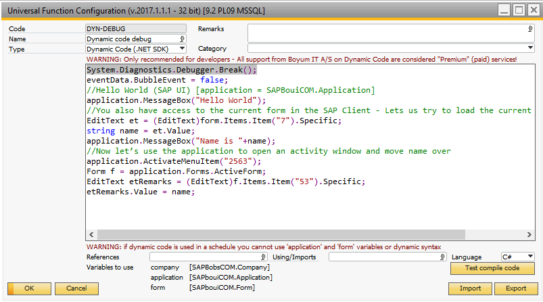
Task: Click line with Item("53").Specific
Action: point(226,181)
